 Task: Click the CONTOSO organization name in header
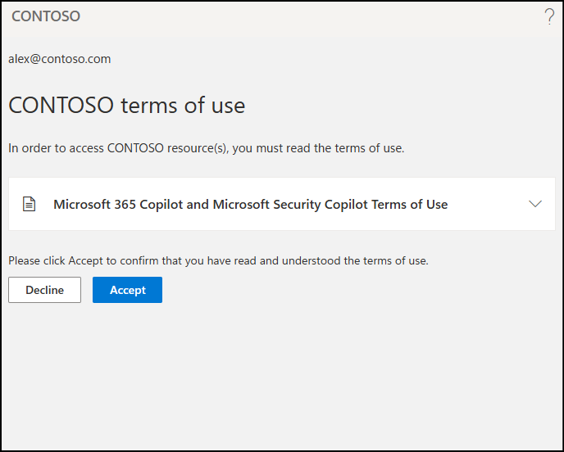tap(46, 16)
